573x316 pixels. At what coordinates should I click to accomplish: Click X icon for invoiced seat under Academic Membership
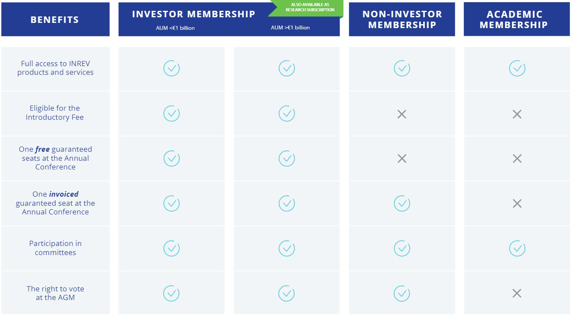pyautogui.click(x=517, y=204)
